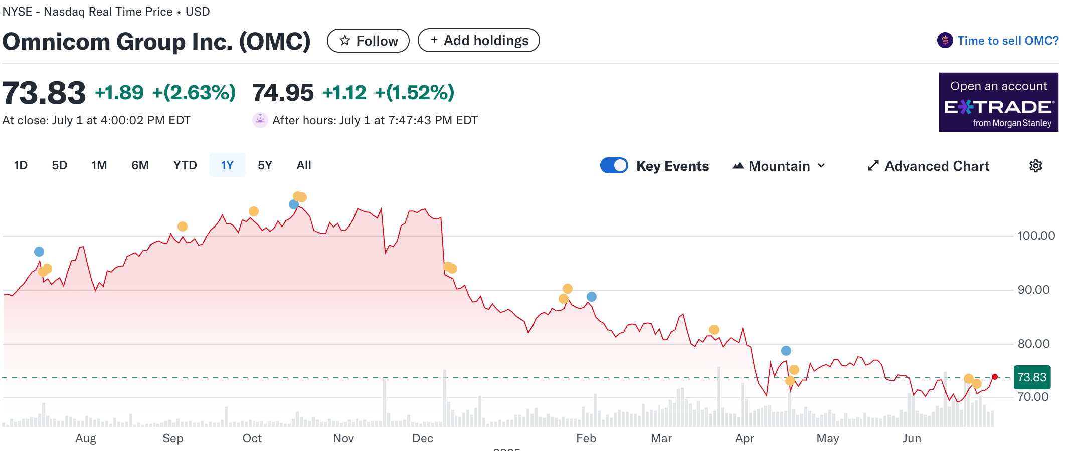Click the orange event marker near October
1065x451 pixels.
click(254, 211)
